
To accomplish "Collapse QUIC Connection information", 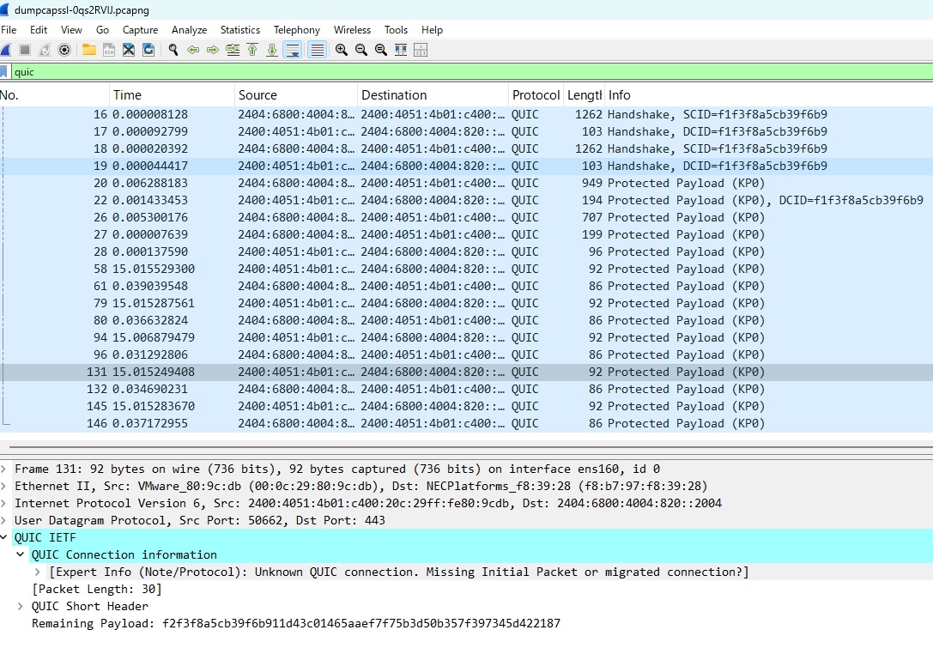I will 21,554.
